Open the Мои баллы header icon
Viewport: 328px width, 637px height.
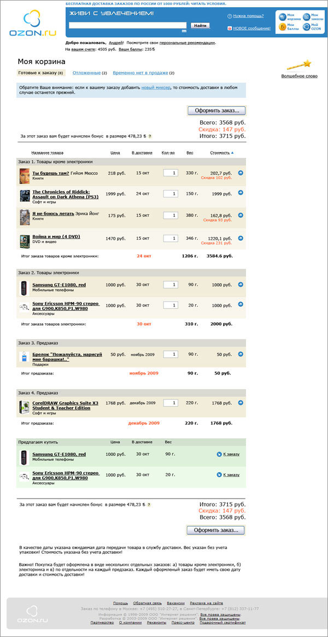click(283, 26)
